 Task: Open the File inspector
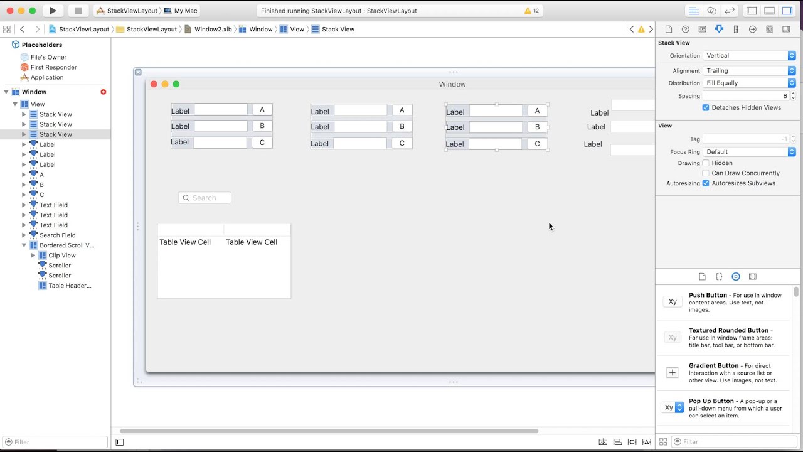669,30
